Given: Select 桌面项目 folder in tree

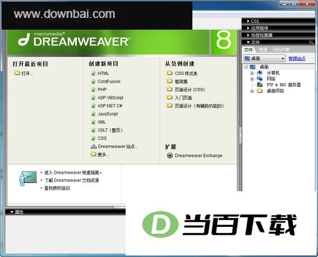Looking at the screenshot, I should [275, 91].
